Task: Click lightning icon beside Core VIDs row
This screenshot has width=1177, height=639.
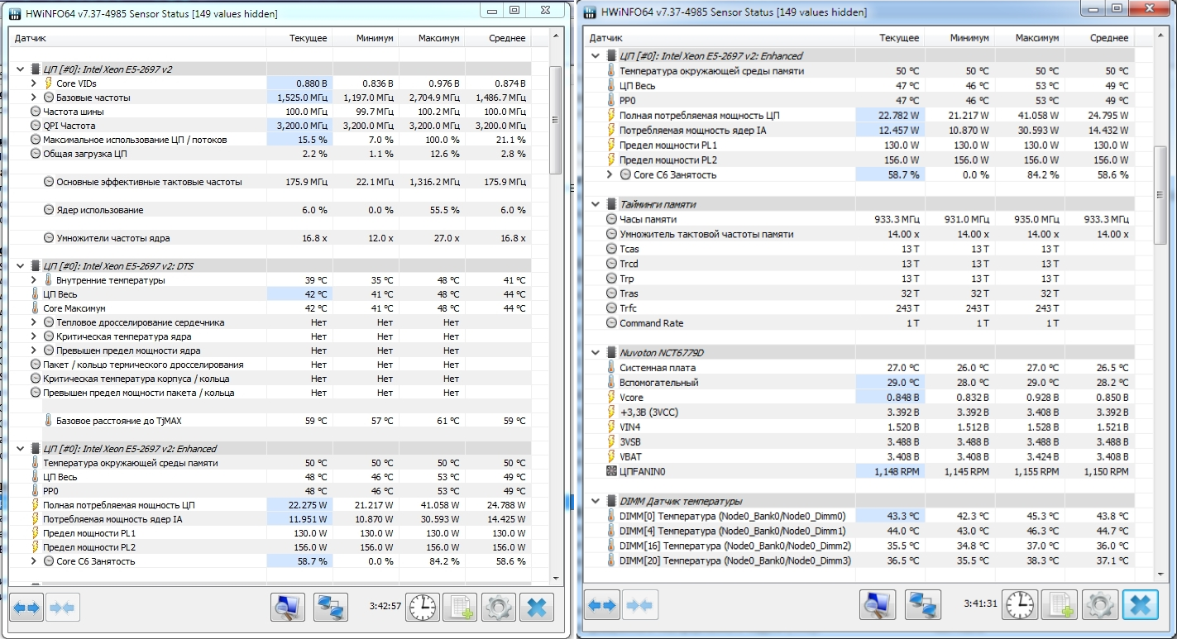Action: coord(48,83)
